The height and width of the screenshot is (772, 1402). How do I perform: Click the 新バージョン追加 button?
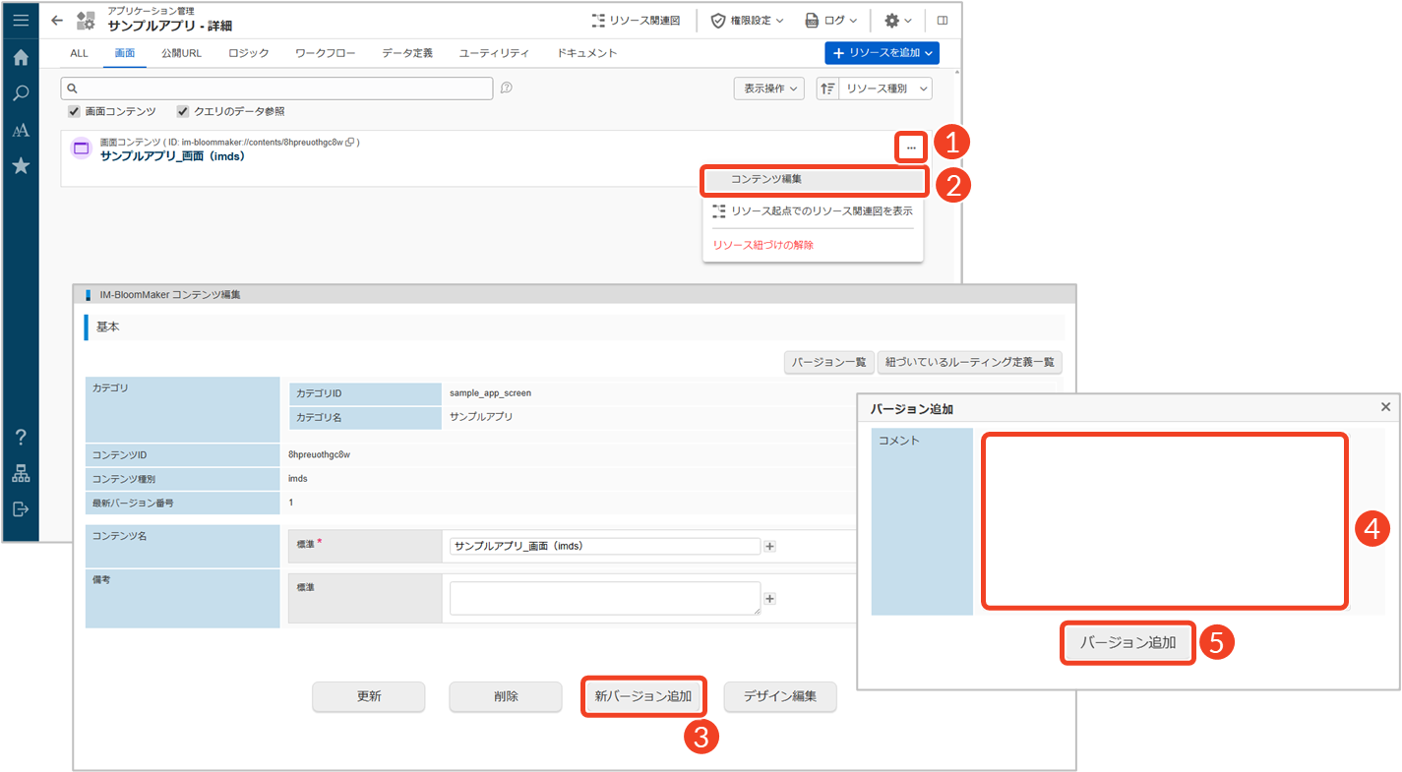point(643,696)
